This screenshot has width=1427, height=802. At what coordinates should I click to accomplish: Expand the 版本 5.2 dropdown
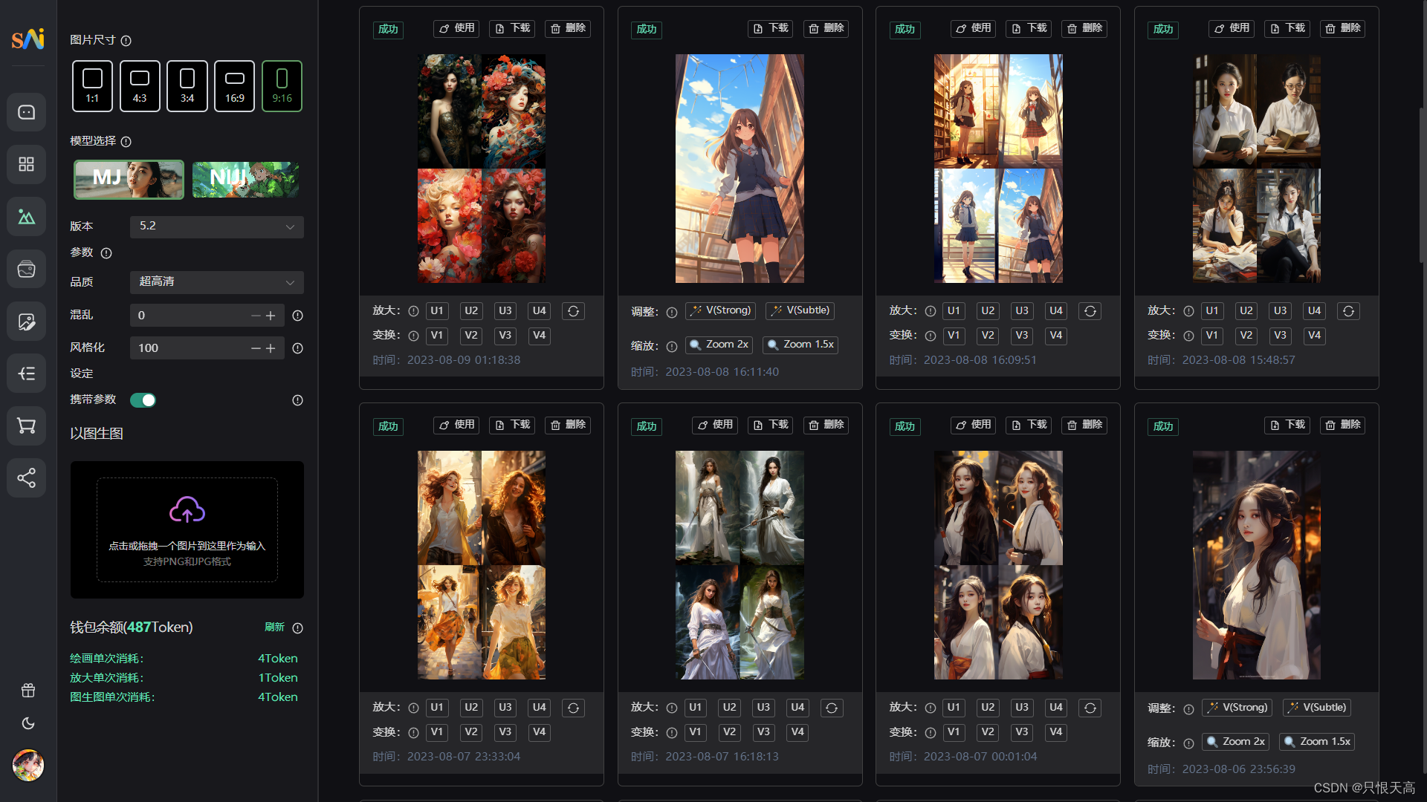click(216, 226)
